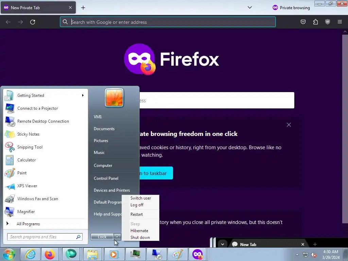Open Getting Started in Start menu
The height and width of the screenshot is (261, 348).
tap(45, 95)
